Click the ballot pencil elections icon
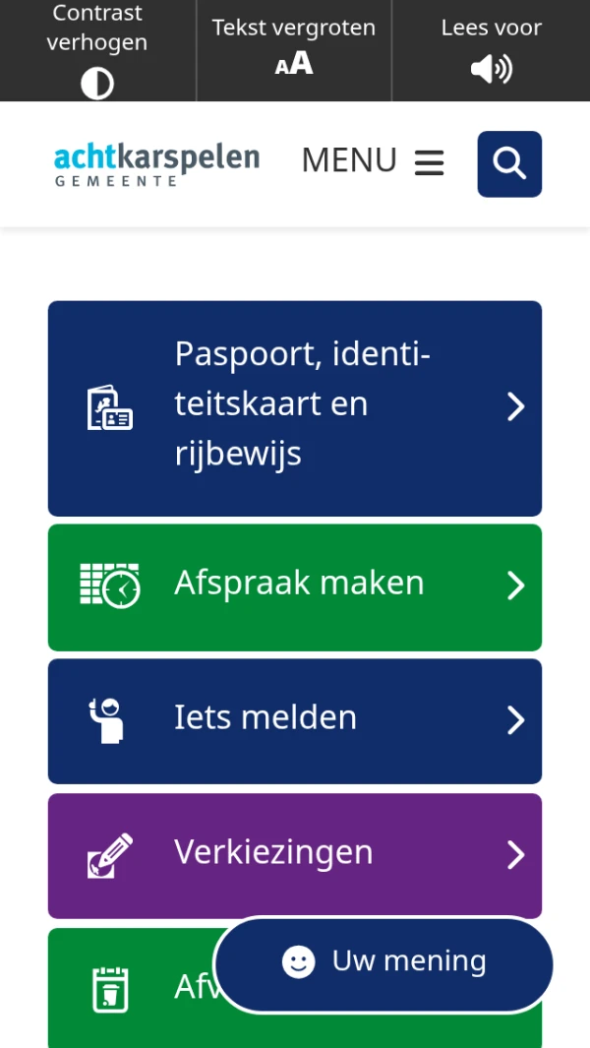Image resolution: width=590 pixels, height=1048 pixels. point(109,855)
